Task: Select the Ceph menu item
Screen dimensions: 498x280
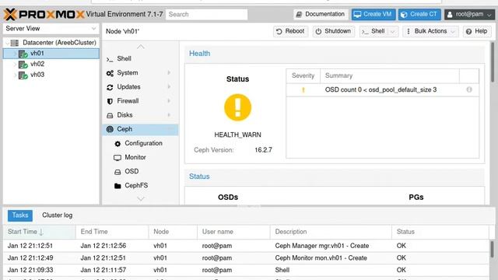Action: (x=140, y=129)
